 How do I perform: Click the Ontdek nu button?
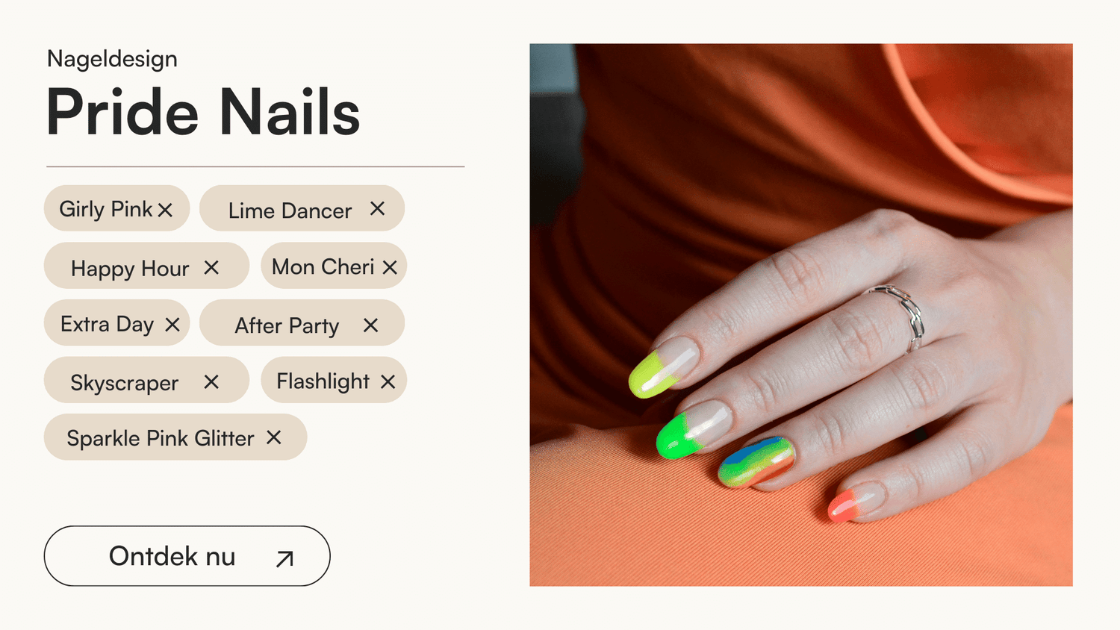point(187,556)
